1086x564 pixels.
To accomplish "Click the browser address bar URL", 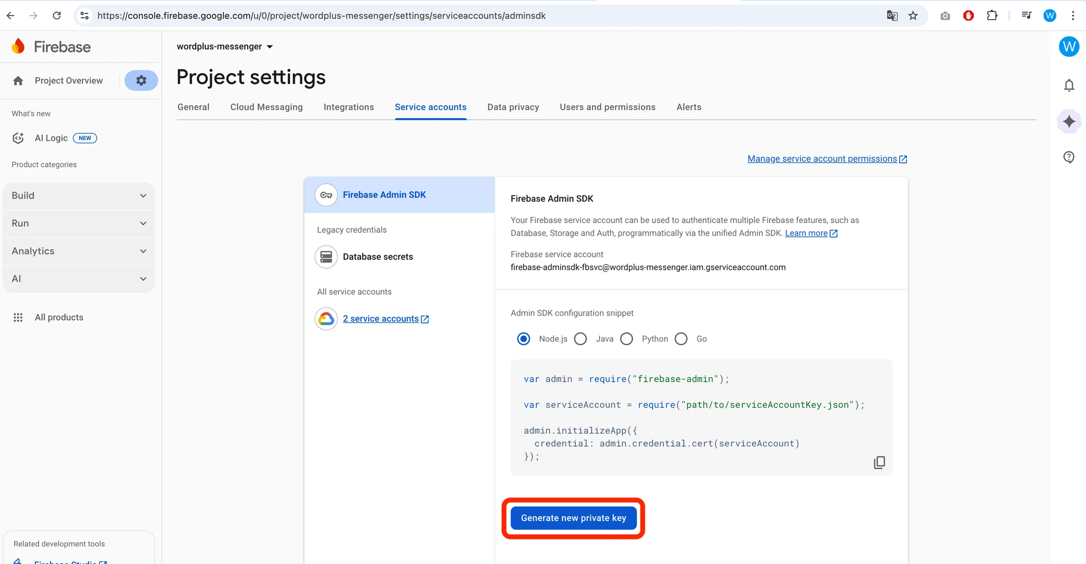I will pos(321,16).
